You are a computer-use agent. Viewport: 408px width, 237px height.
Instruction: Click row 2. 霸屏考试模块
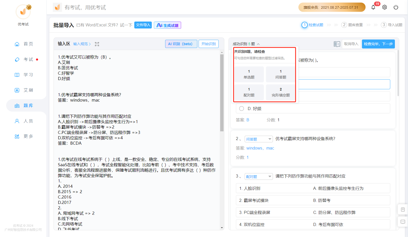tap(313, 200)
